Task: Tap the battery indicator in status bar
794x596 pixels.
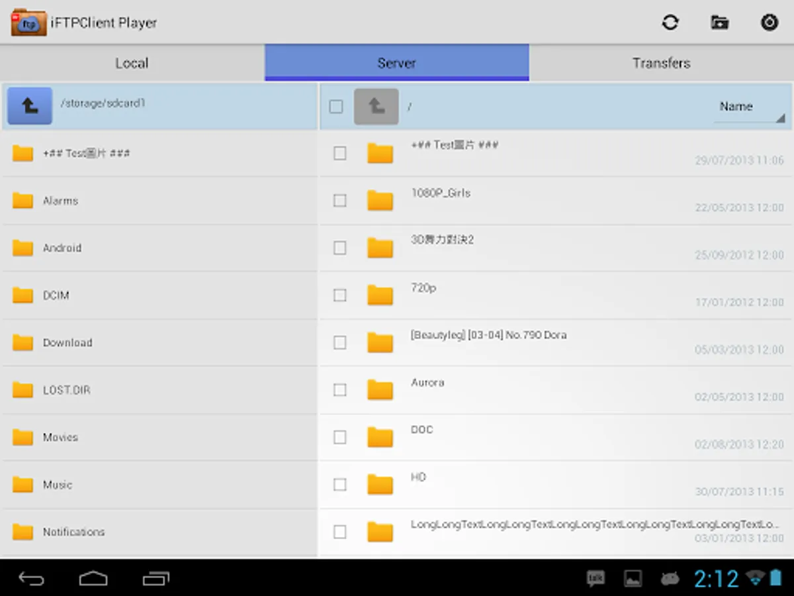Action: pos(775,578)
